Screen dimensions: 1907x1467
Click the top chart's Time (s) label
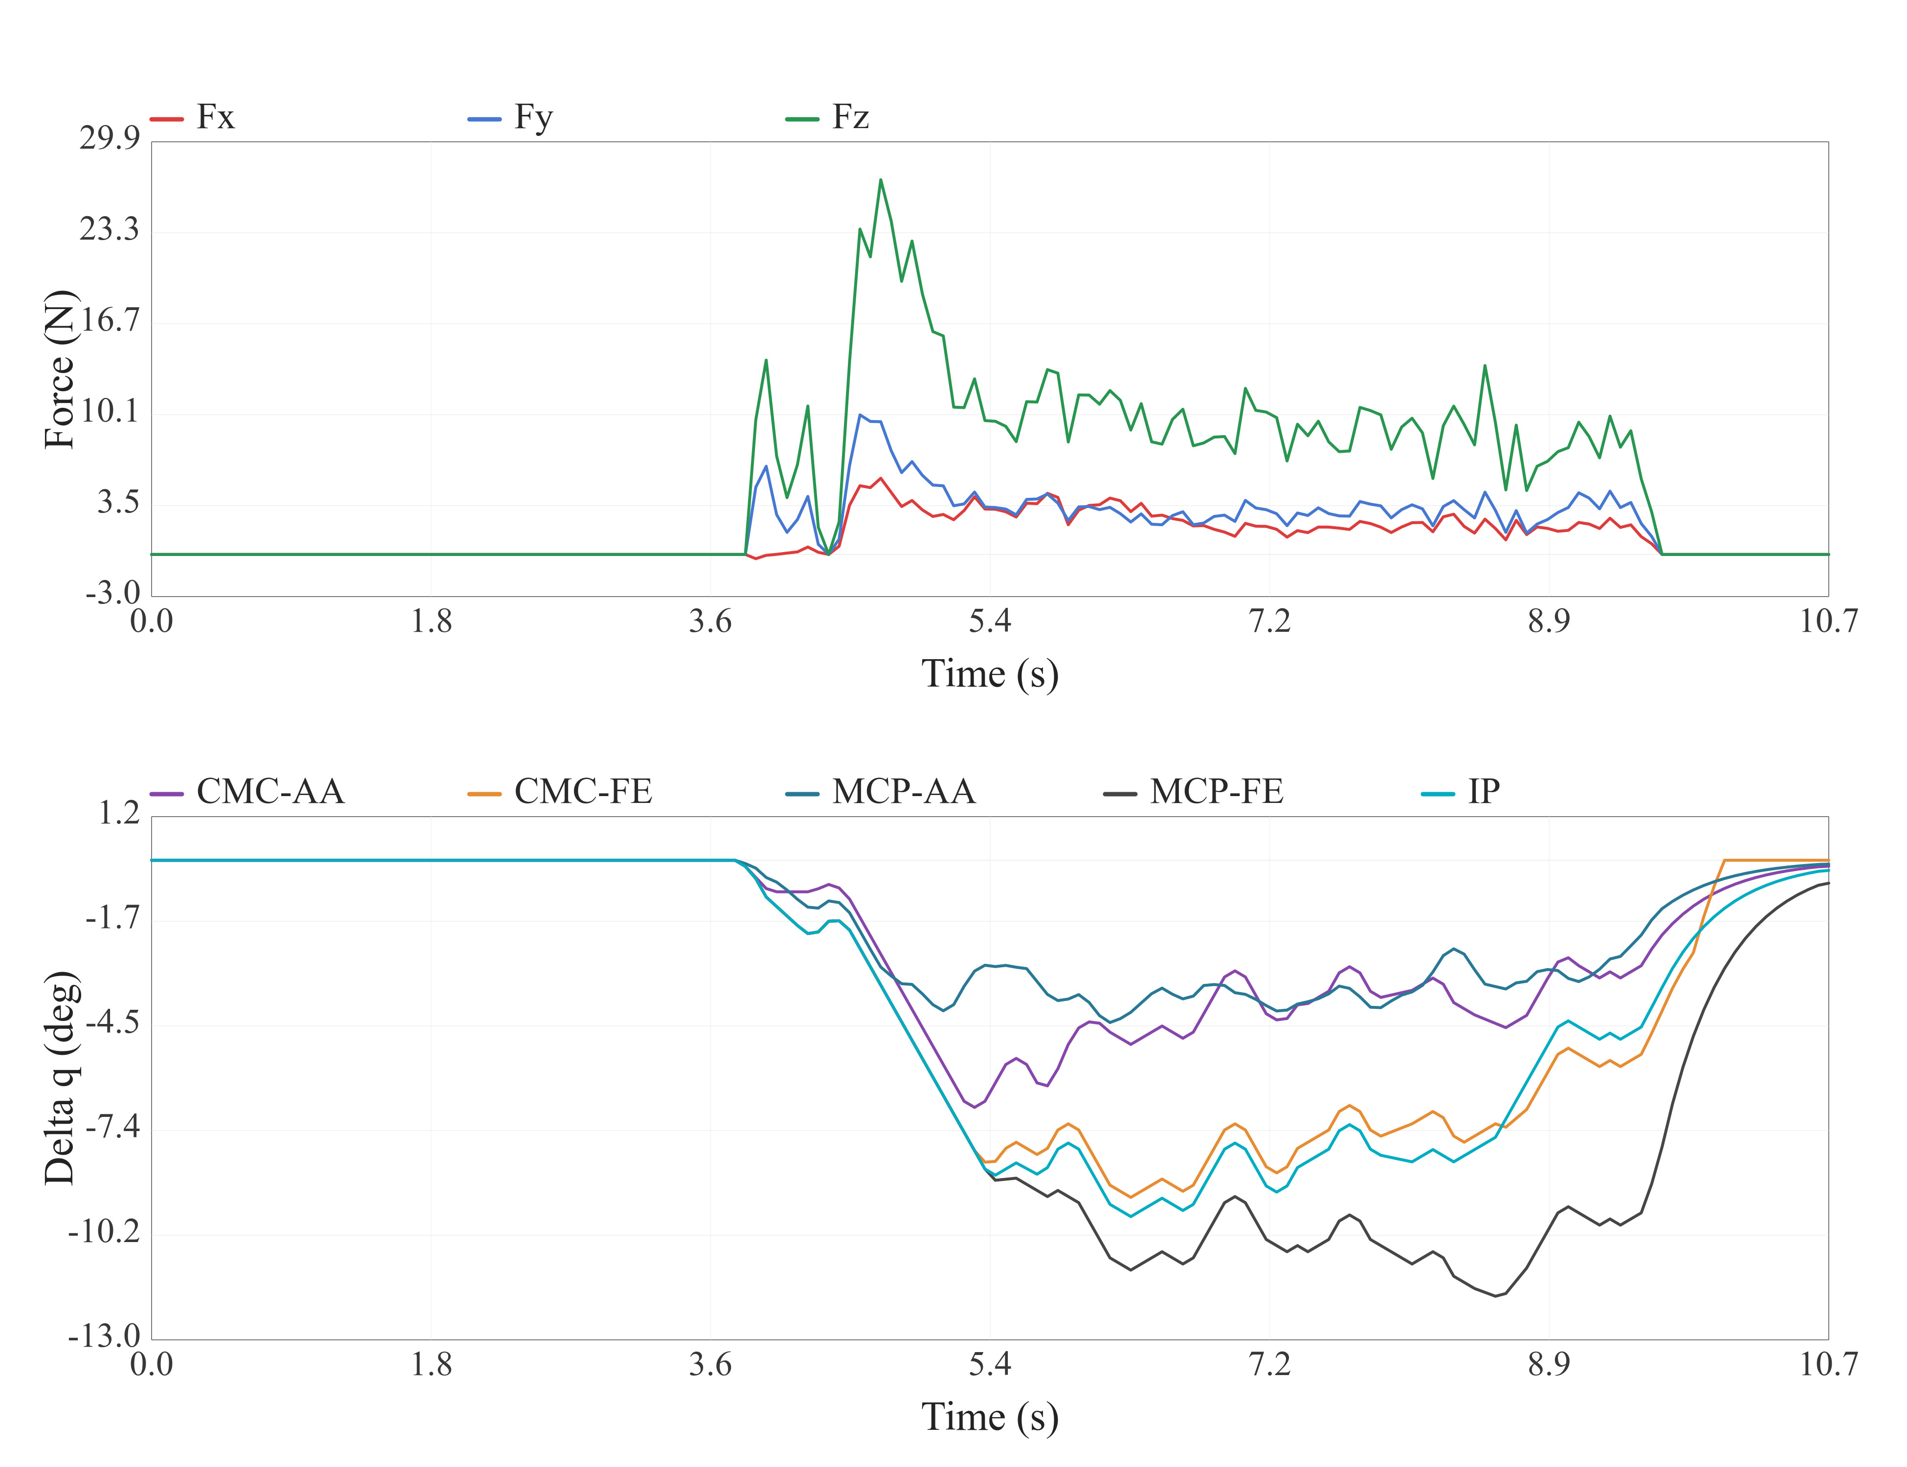[989, 674]
